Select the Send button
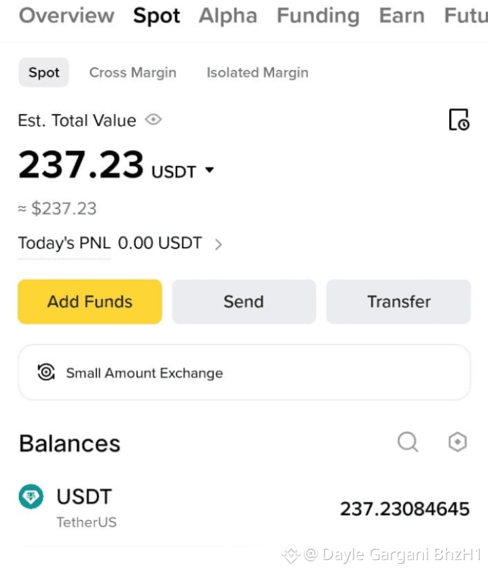 [244, 301]
